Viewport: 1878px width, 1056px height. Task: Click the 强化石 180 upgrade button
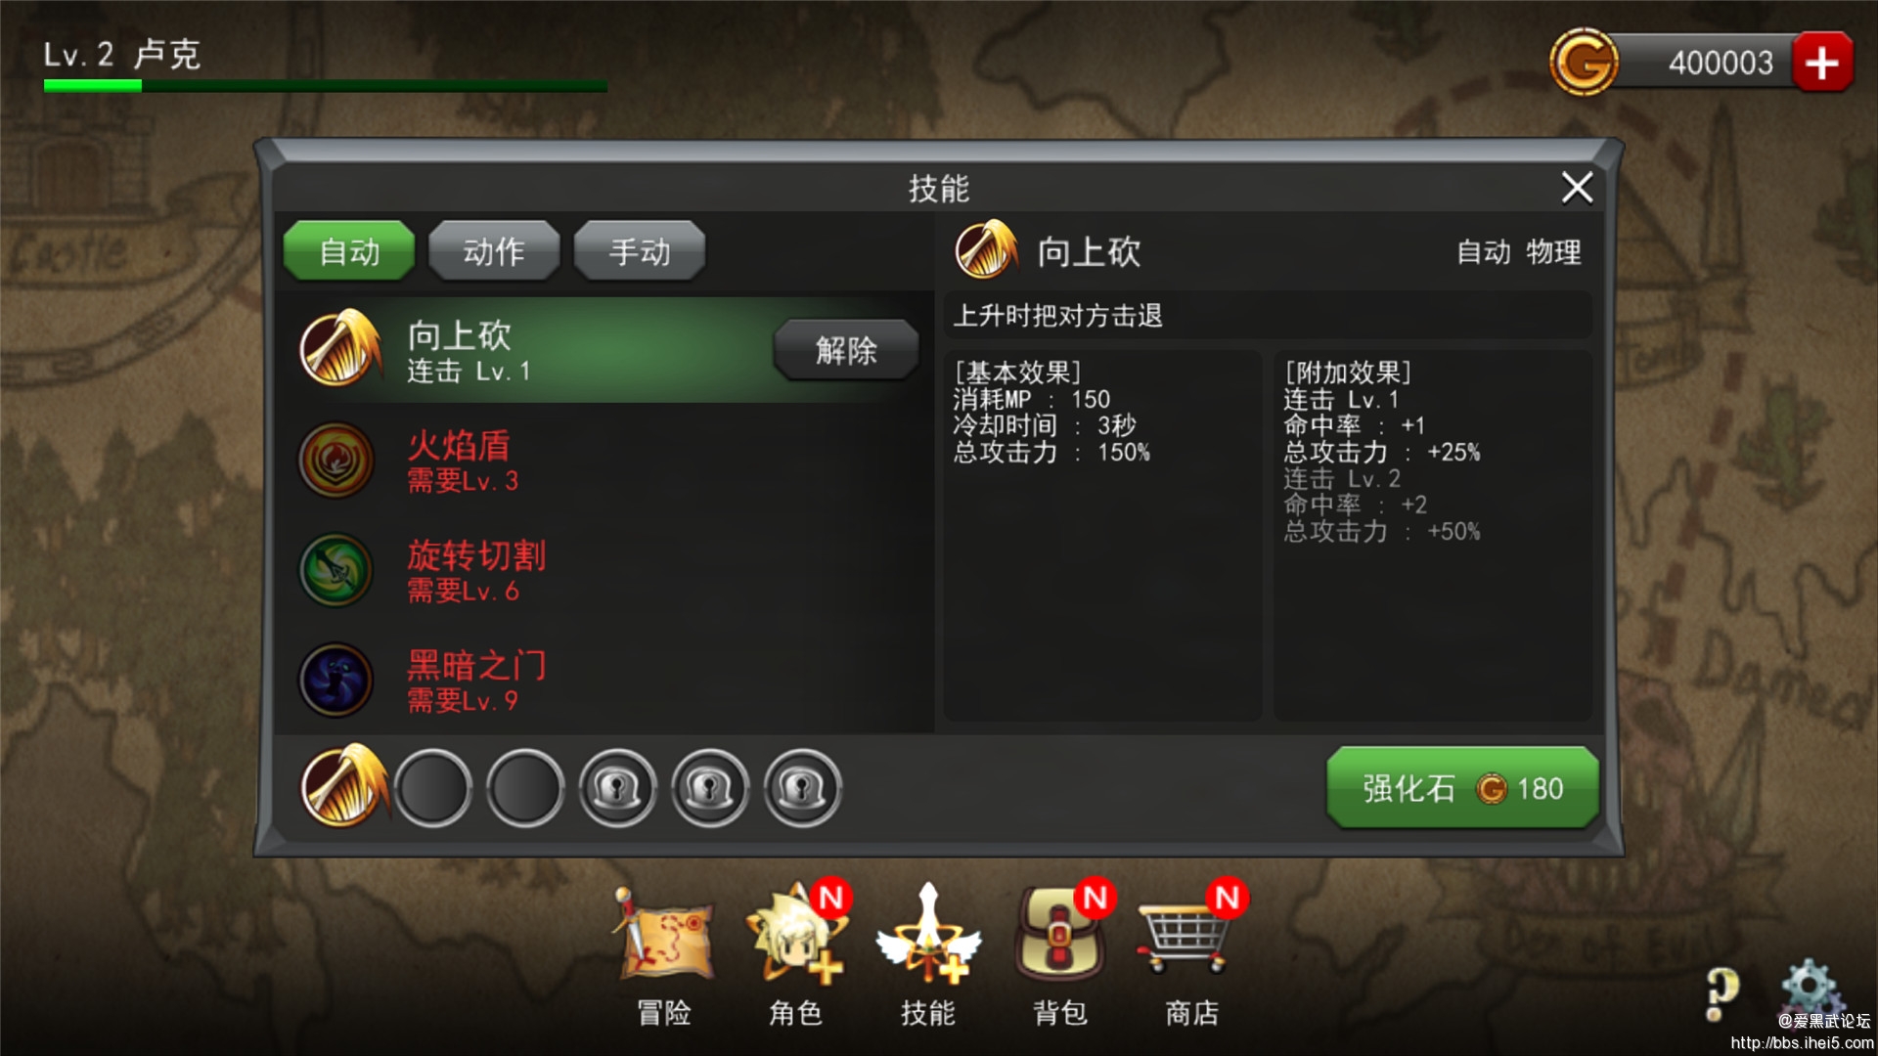point(1462,788)
